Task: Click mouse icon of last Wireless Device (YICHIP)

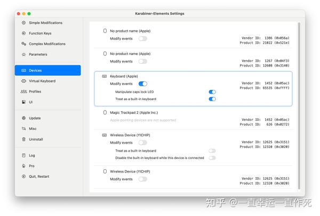Action: click(x=105, y=171)
